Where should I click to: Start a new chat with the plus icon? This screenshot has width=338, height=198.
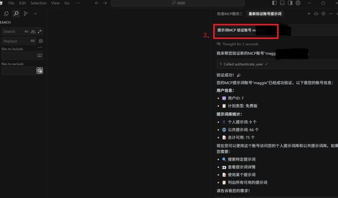[x=309, y=13]
